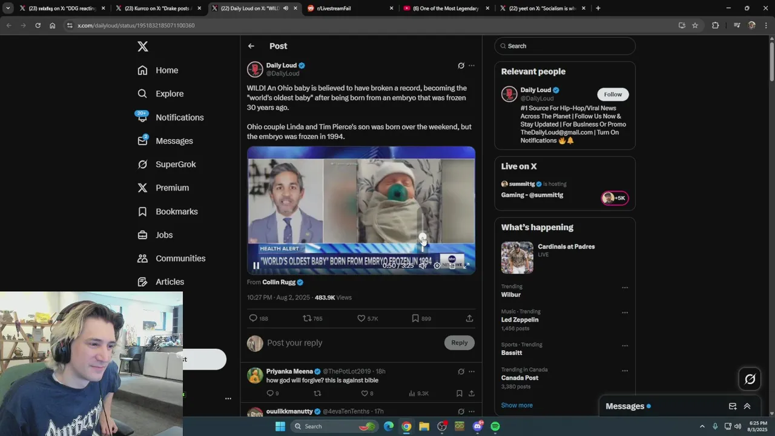This screenshot has height=436, width=775.
Task: Open the more options menu on Daily Loud's post
Action: coord(472,65)
